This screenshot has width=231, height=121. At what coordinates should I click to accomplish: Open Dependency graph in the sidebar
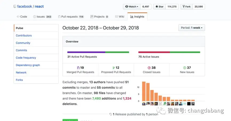coord(36,65)
